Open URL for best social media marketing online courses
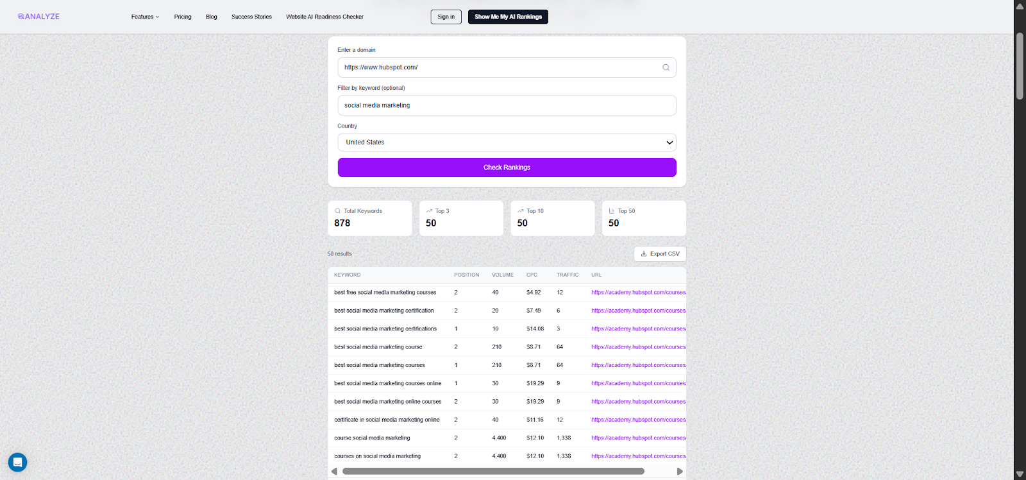Image resolution: width=1026 pixels, height=480 pixels. point(639,402)
